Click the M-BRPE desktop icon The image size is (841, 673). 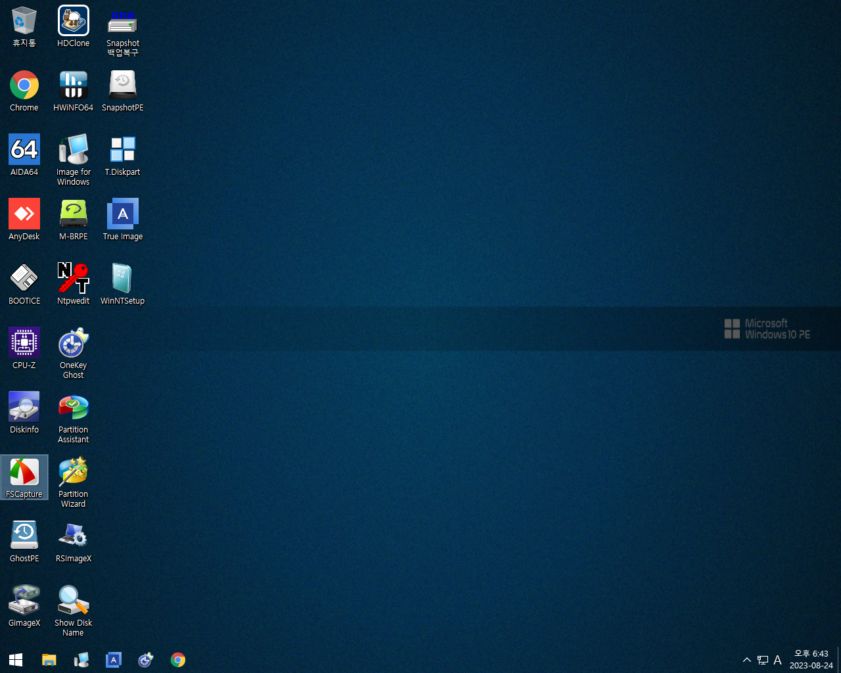[74, 220]
